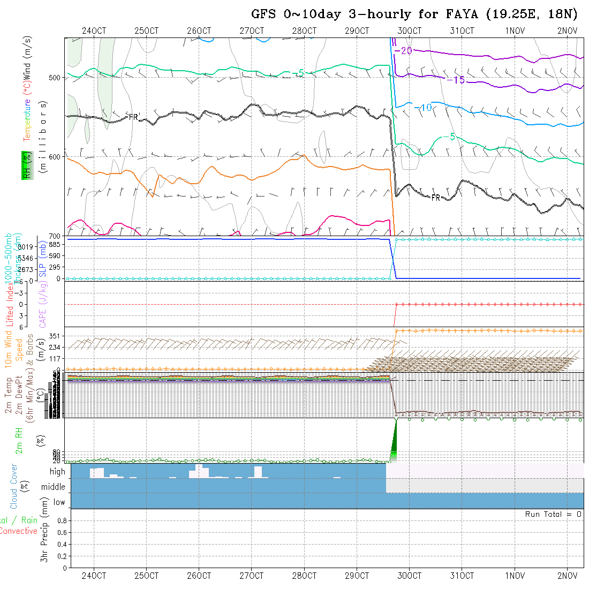This screenshot has width=589, height=589.
Task: Click the 10m Wind Speed label
Action: [x=13, y=349]
